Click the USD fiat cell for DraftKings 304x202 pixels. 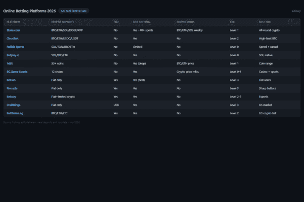(116, 105)
